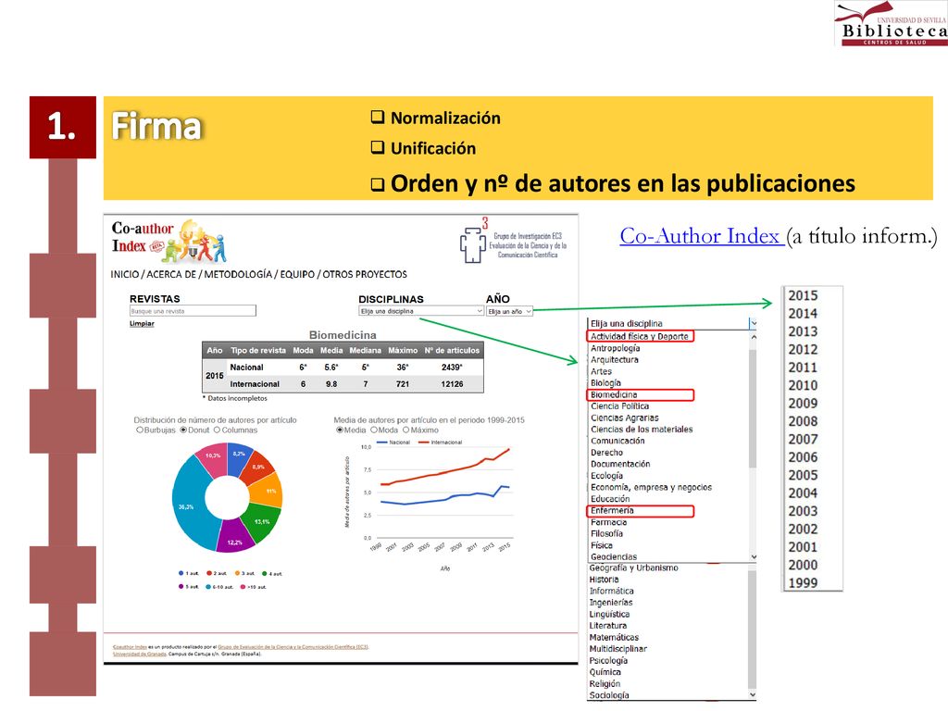Viewport: 948px width, 711px height.
Task: Select the Columnas chart radio button
Action: click(217, 430)
